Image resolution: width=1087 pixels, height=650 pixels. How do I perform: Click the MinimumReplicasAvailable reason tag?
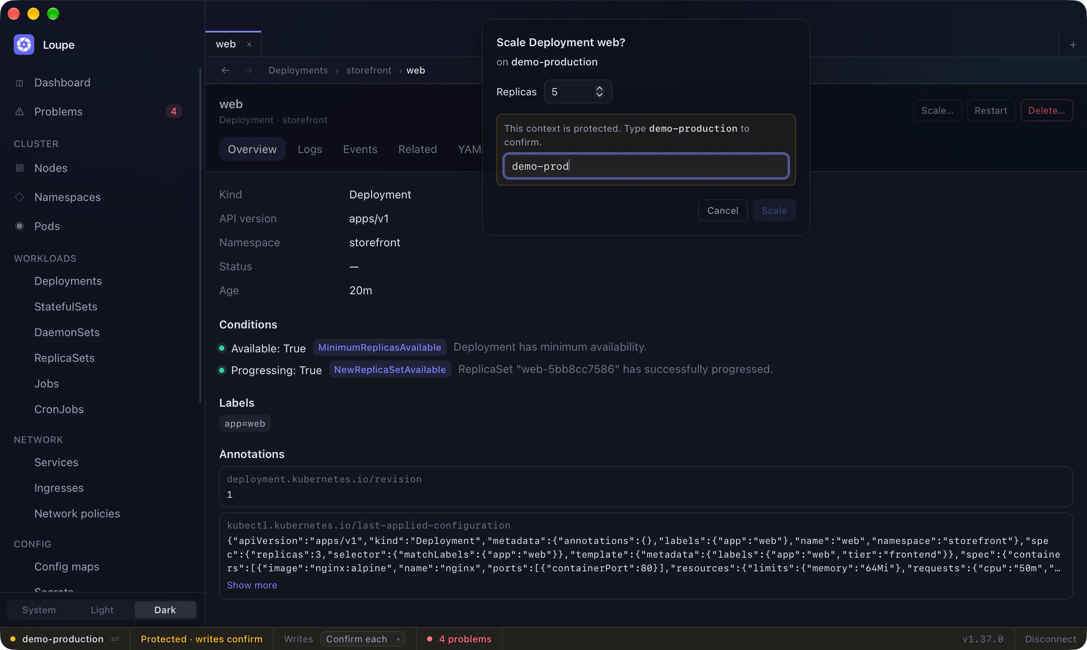point(380,347)
